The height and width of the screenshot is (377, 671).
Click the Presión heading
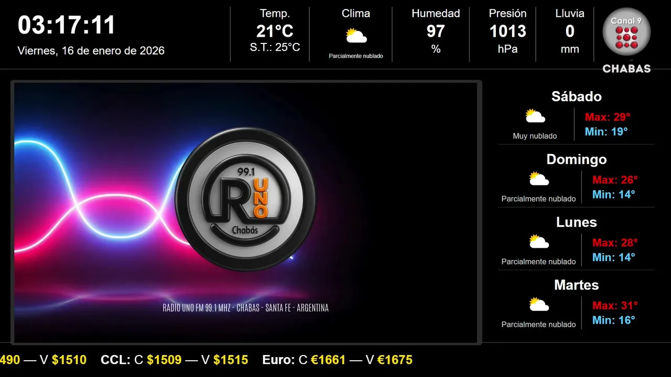(x=507, y=14)
